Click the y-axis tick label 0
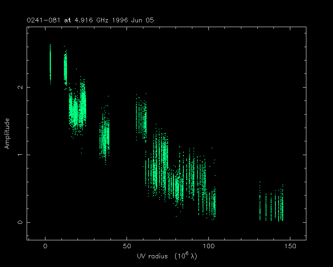333x267 pixels. click(x=18, y=222)
